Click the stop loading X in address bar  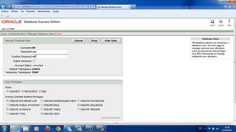pos(93,7)
